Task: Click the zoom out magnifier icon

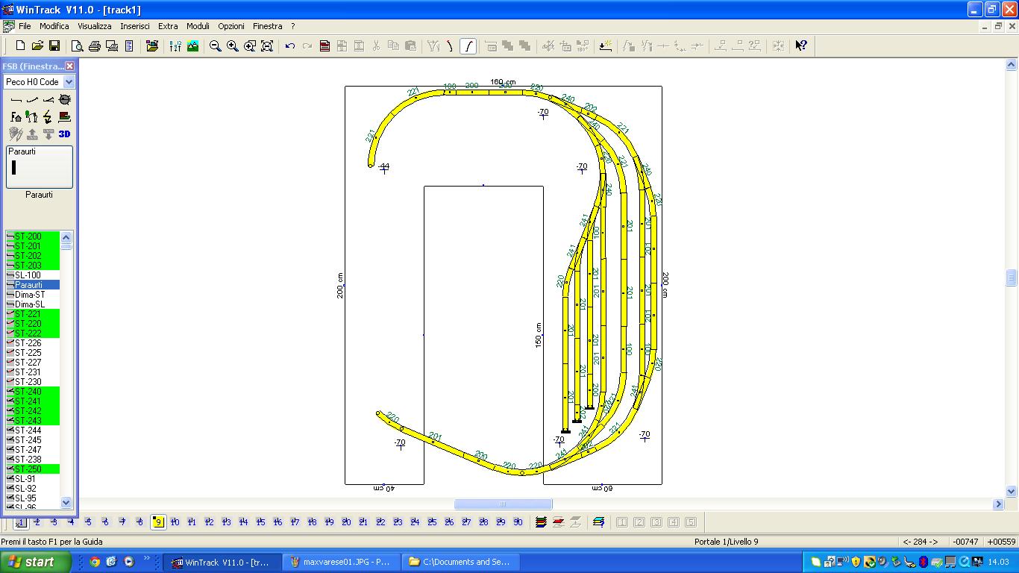Action: [x=216, y=46]
